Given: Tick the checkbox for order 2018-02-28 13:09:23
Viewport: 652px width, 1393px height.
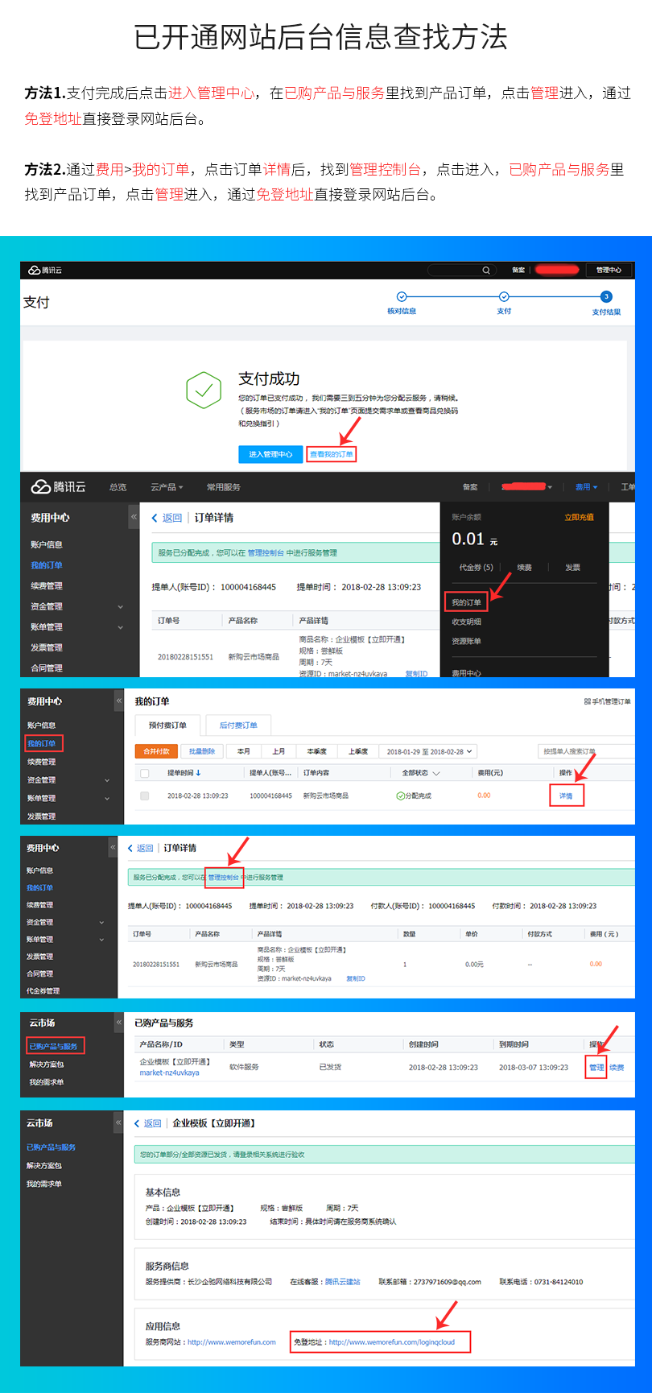Looking at the screenshot, I should 145,796.
